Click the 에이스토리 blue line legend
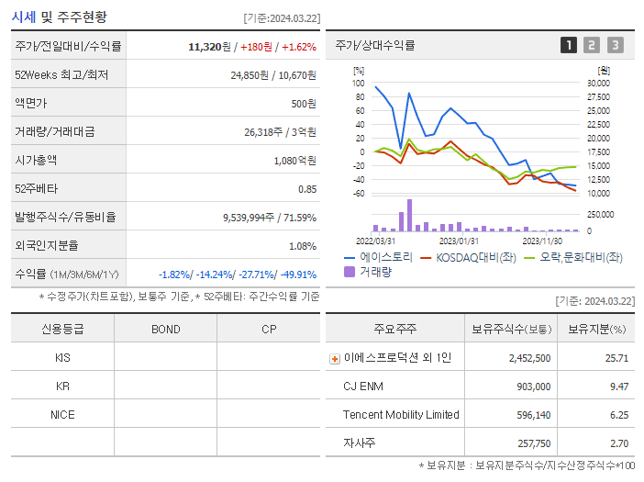The height and width of the screenshot is (482, 644). [378, 258]
